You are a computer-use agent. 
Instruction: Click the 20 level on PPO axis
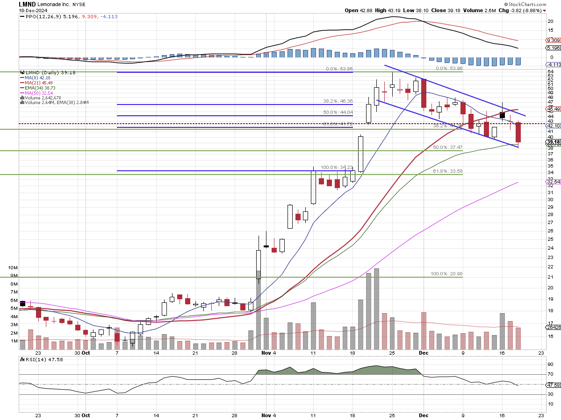click(x=551, y=21)
